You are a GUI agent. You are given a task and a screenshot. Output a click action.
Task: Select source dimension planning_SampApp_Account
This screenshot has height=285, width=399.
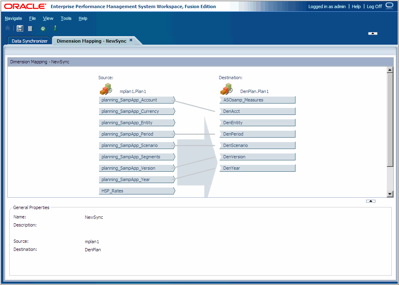pyautogui.click(x=137, y=100)
